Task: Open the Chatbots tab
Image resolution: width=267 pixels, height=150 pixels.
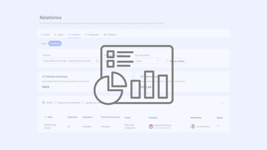Action: click(x=110, y=35)
